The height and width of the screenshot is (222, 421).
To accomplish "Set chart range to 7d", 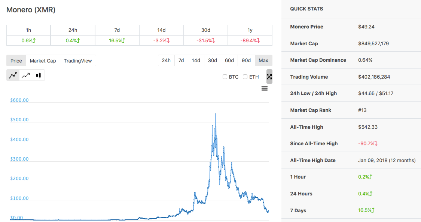I will click(x=181, y=60).
